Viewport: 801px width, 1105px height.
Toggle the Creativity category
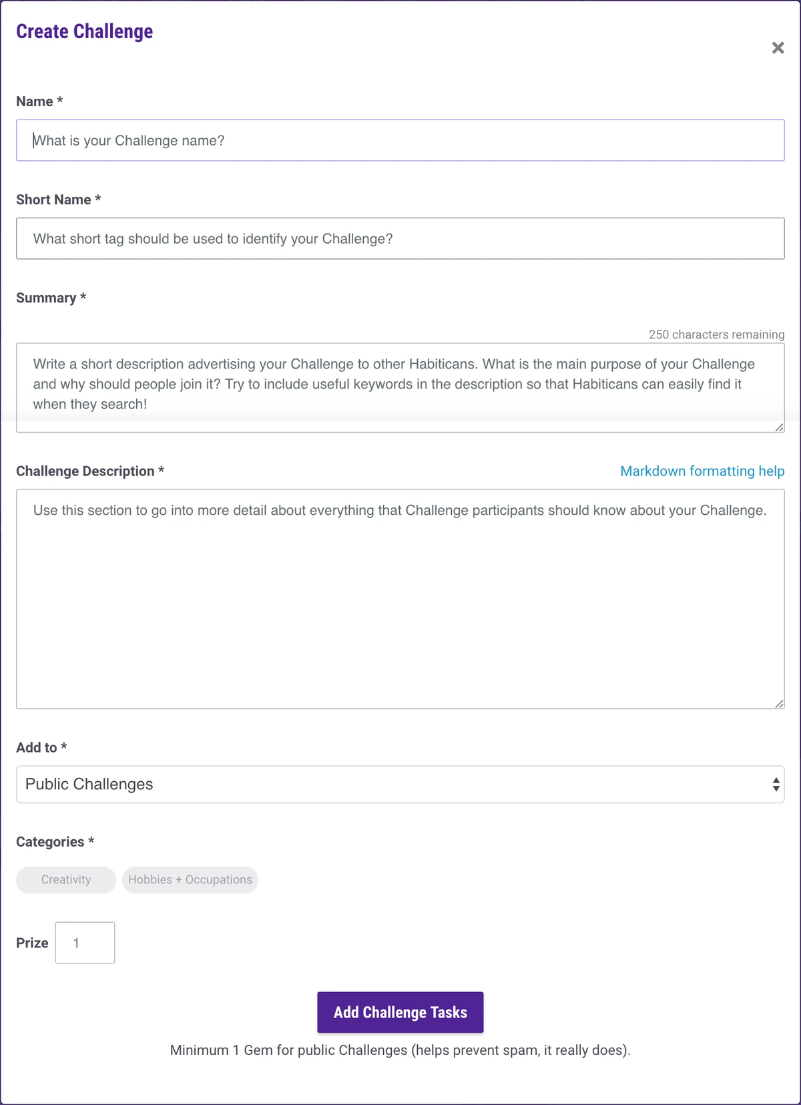coord(66,880)
